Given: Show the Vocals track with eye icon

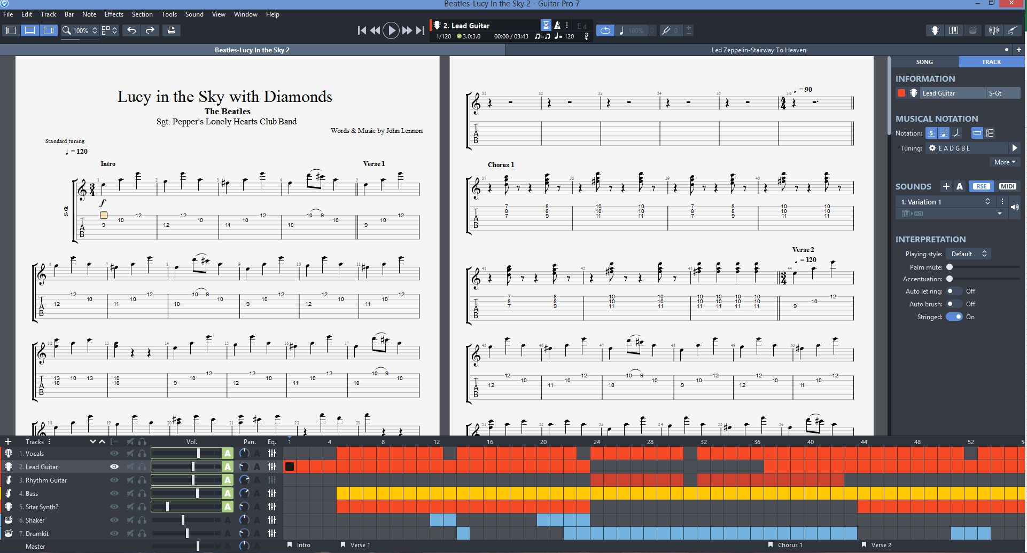Looking at the screenshot, I should coord(114,453).
